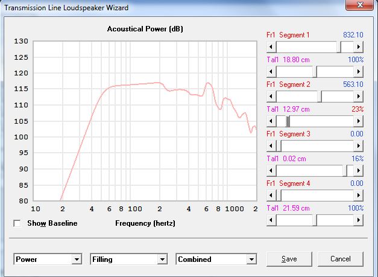
Task: Click left arrow of Tal1 21.59 cm slider
Action: click(271, 220)
